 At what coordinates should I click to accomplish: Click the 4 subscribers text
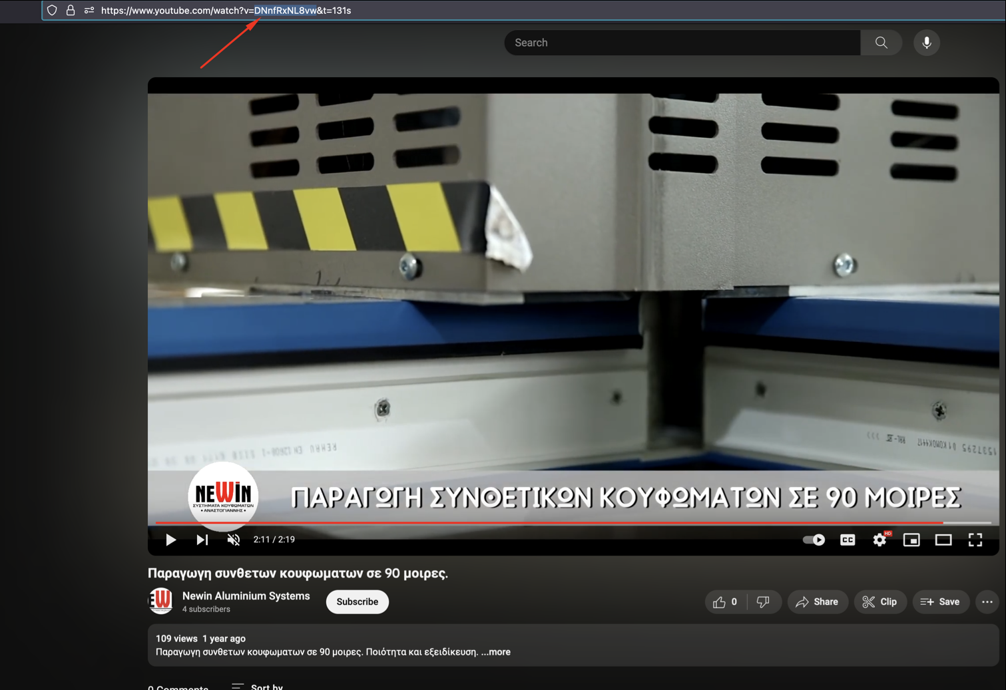click(206, 609)
